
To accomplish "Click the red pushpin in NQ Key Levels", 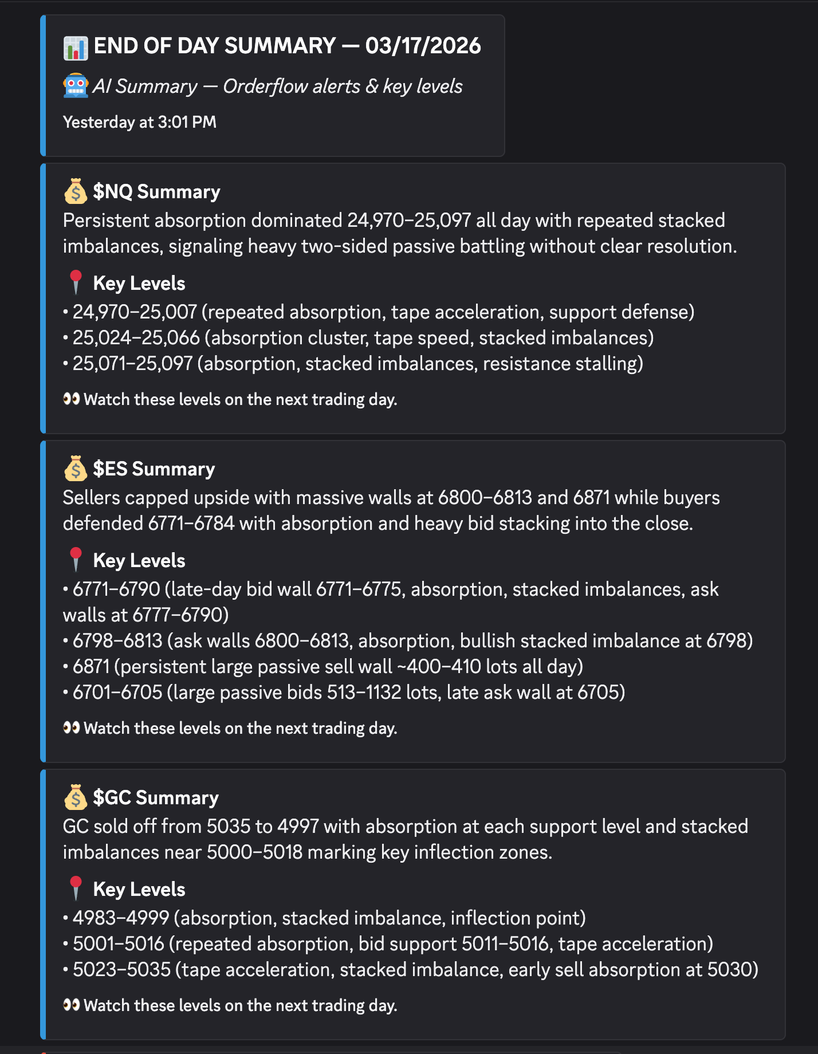I will click(76, 283).
